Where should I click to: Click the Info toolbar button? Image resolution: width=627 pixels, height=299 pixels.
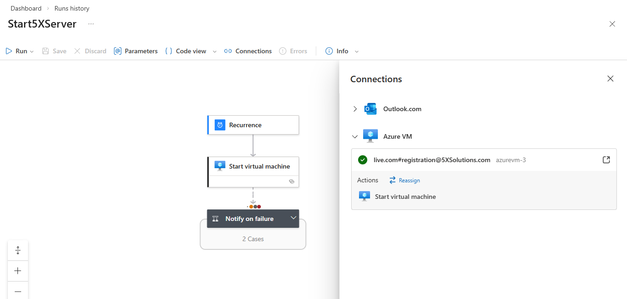click(x=337, y=51)
